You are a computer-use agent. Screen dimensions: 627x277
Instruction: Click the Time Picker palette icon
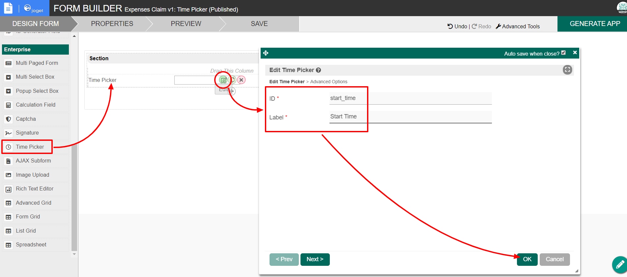(9, 147)
